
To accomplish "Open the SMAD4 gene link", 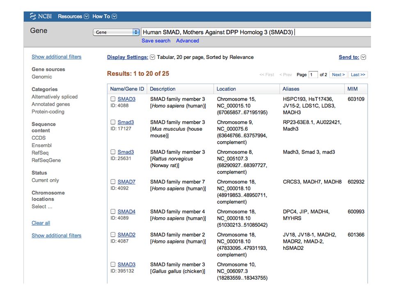I will pos(126,211).
